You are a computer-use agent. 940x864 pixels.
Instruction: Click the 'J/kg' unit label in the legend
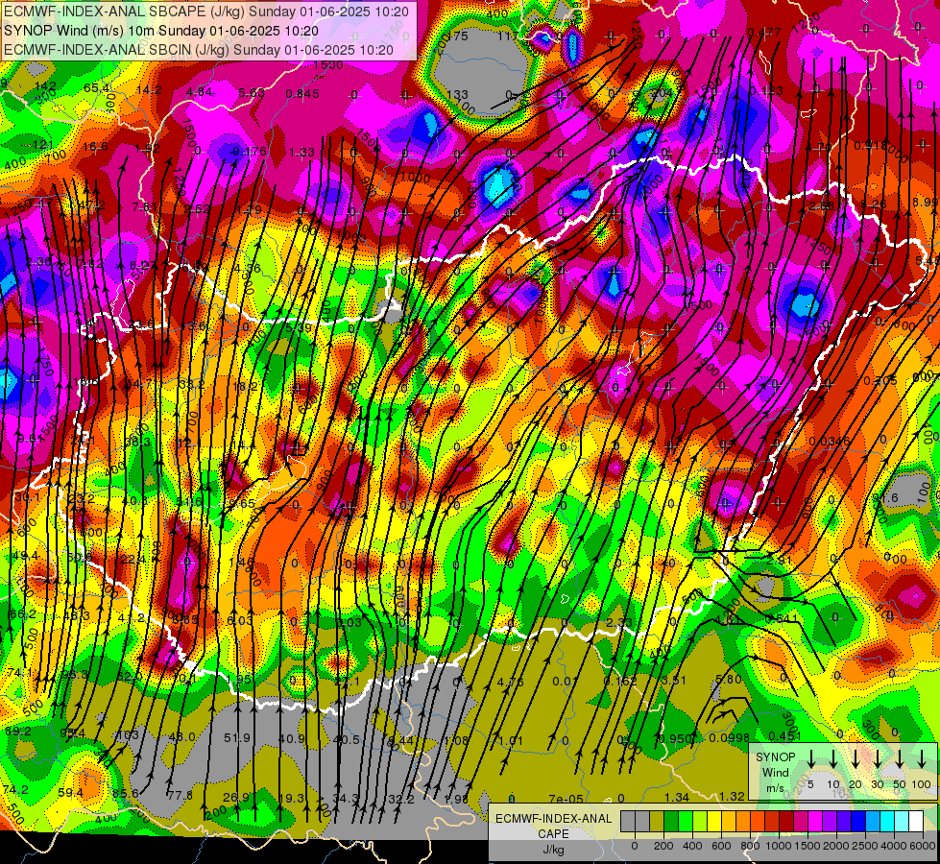click(x=553, y=850)
